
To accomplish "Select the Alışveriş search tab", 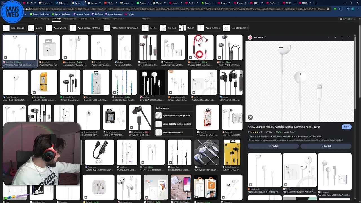I will 45,19.
